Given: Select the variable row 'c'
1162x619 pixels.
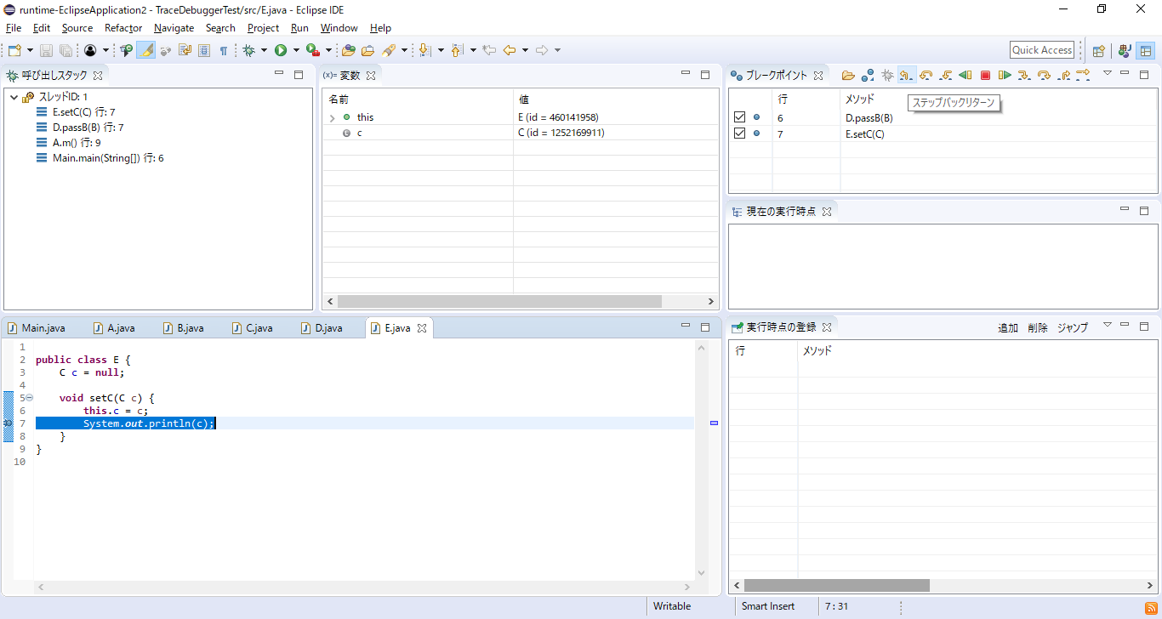Looking at the screenshot, I should coord(520,133).
